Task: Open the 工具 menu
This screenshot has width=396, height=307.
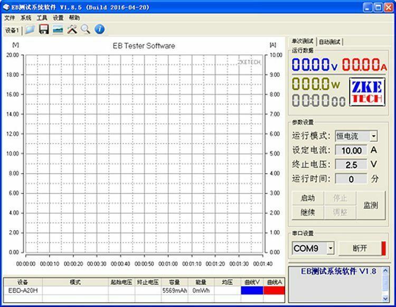Action: coord(42,18)
